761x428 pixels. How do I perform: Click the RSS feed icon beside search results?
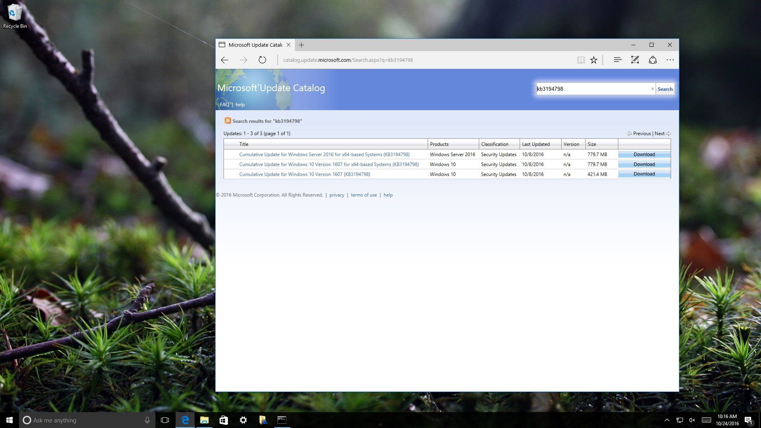(228, 121)
